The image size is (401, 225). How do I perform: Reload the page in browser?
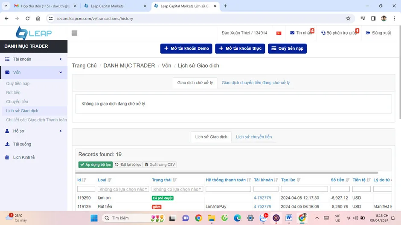[x=28, y=19]
